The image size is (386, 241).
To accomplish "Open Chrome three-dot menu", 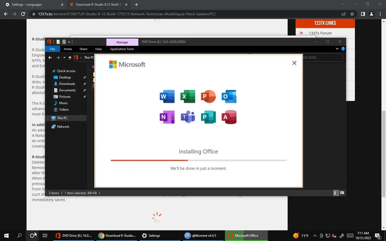I will tap(380, 14).
